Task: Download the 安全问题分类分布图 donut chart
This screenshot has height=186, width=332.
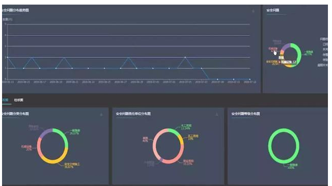Action: pyautogui.click(x=101, y=115)
